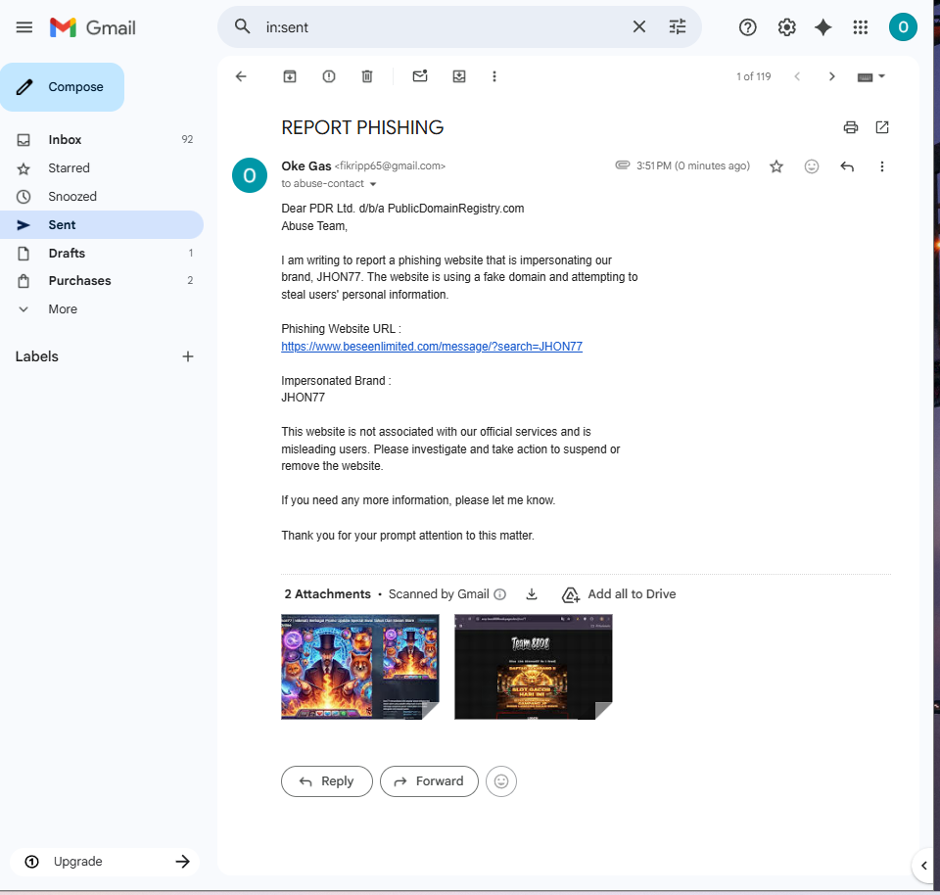The image size is (940, 895).
Task: Click Upgrade in the sidebar
Action: (x=106, y=862)
